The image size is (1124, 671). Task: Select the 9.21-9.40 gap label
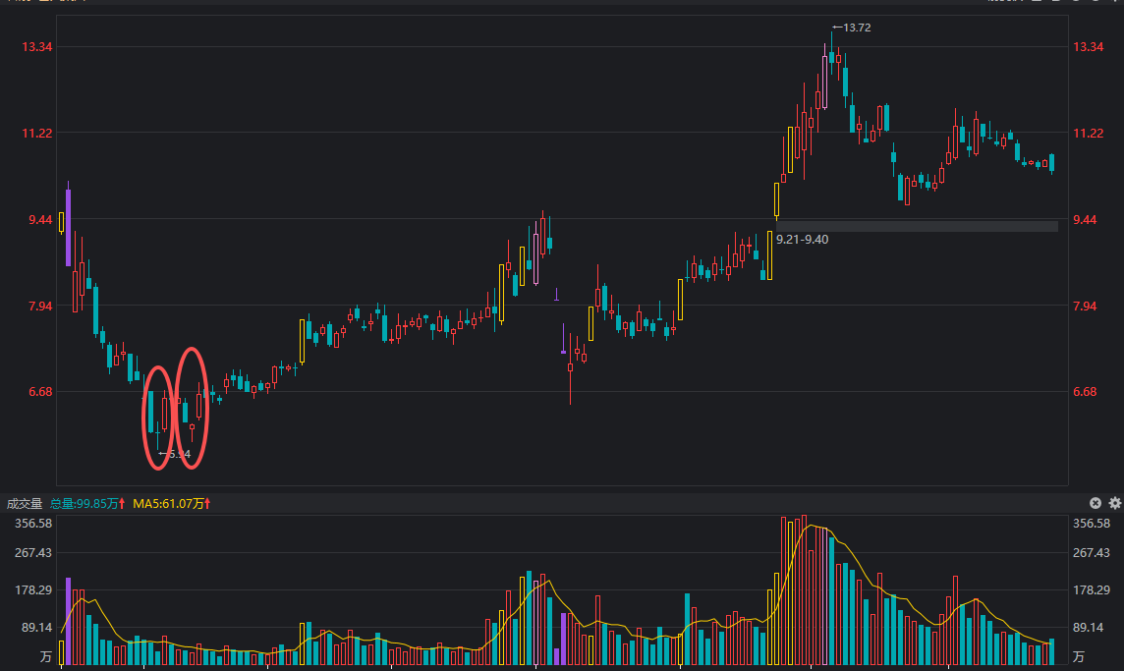802,239
